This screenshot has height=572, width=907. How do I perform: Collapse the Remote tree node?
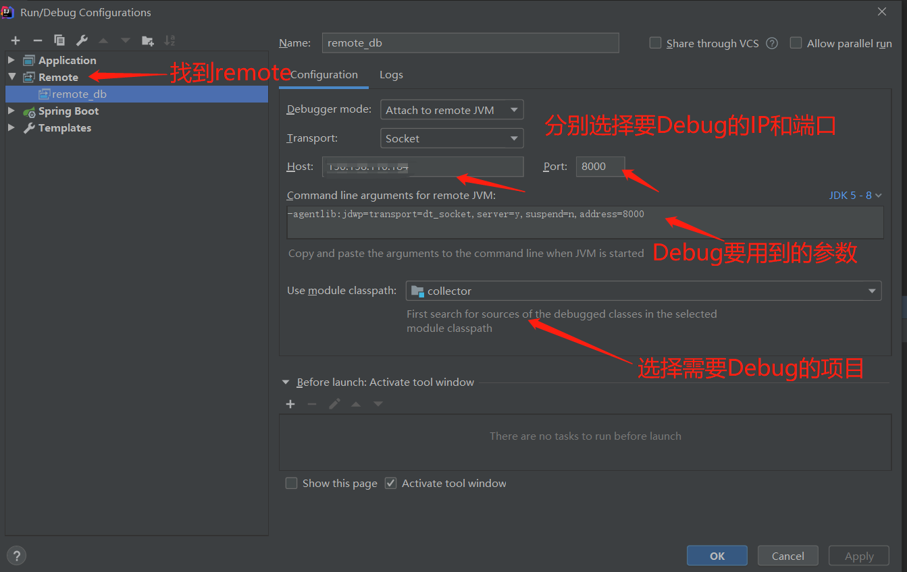pos(11,77)
